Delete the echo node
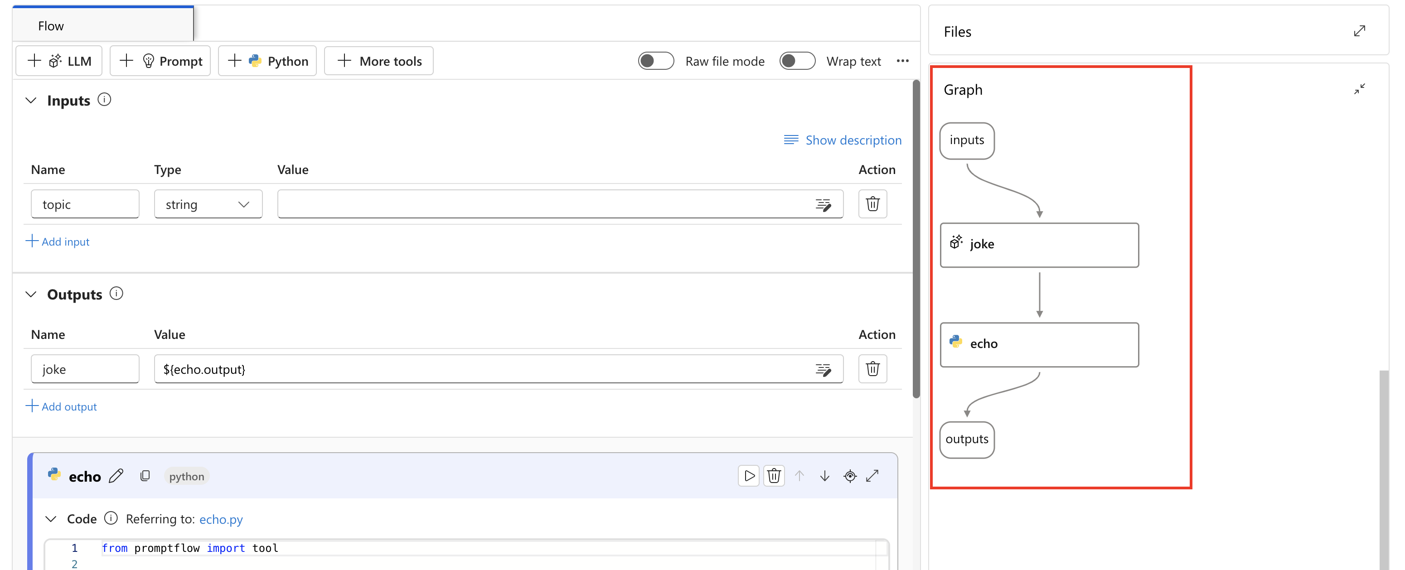 pyautogui.click(x=774, y=476)
